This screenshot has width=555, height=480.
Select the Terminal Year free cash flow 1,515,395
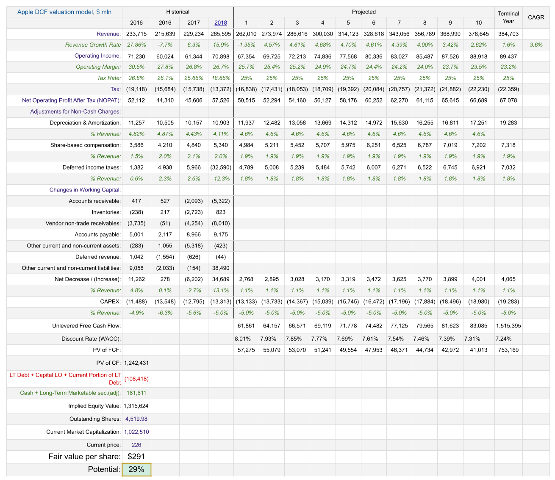point(508,326)
